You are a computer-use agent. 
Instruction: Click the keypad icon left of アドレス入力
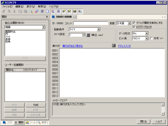(x=114, y=46)
